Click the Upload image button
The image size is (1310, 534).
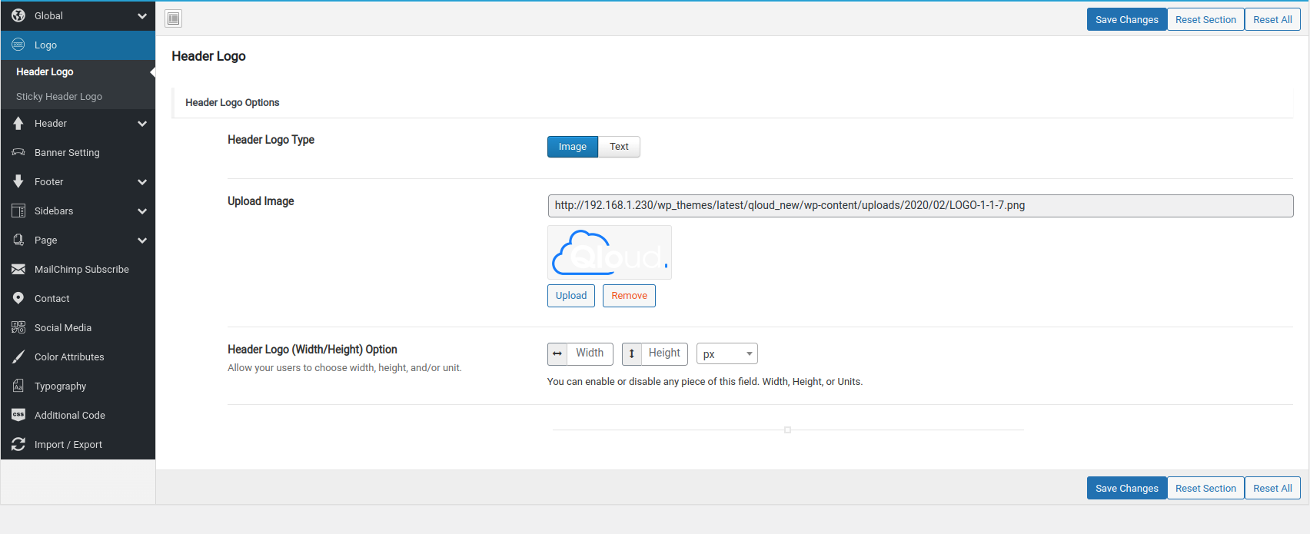coord(571,296)
